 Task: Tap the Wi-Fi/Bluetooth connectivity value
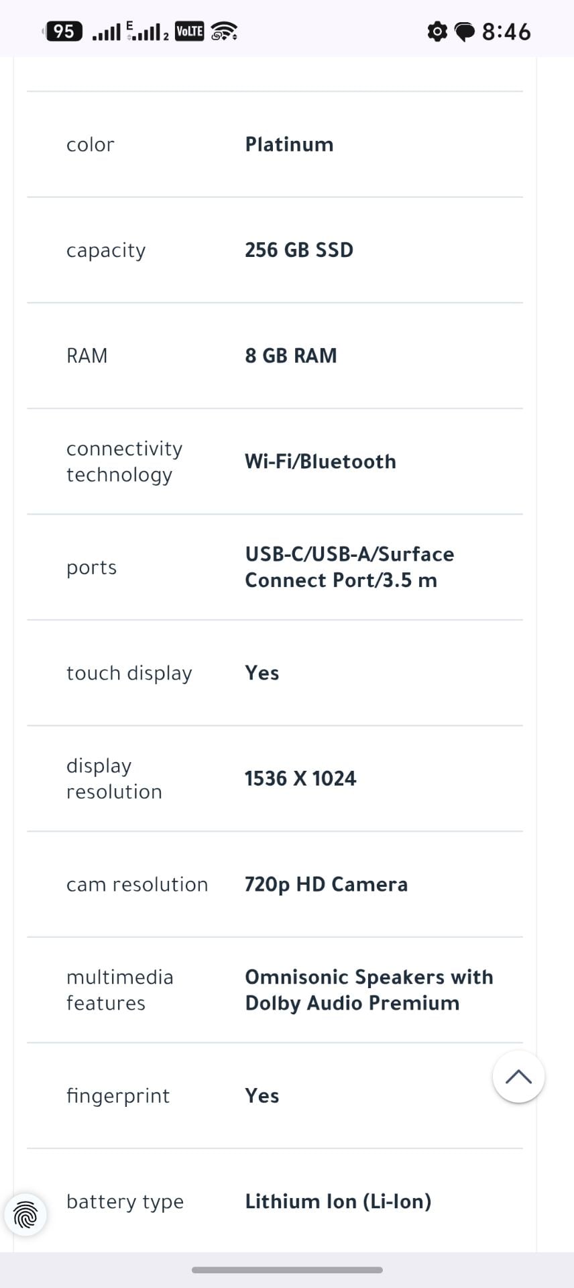(321, 462)
